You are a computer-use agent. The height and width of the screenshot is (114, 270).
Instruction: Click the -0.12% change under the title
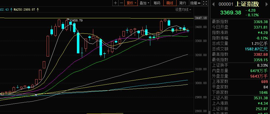point(252,15)
